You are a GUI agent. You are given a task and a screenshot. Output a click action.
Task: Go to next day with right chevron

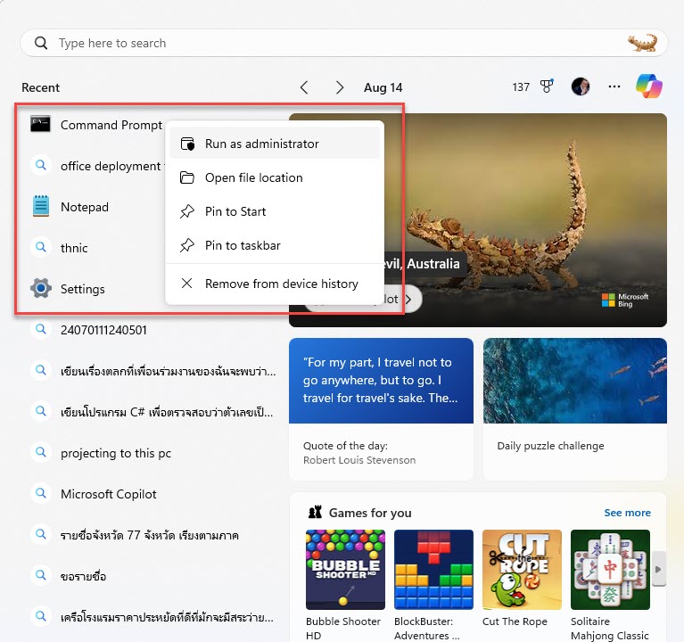click(339, 87)
